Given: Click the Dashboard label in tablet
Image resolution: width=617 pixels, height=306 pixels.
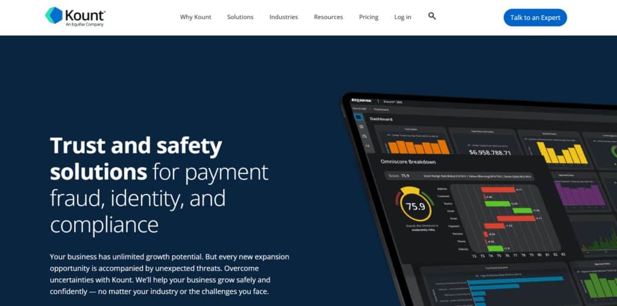Looking at the screenshot, I should coord(381,119).
